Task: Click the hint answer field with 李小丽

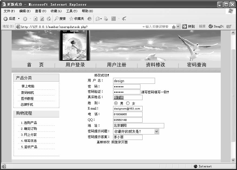Action: click(128, 137)
